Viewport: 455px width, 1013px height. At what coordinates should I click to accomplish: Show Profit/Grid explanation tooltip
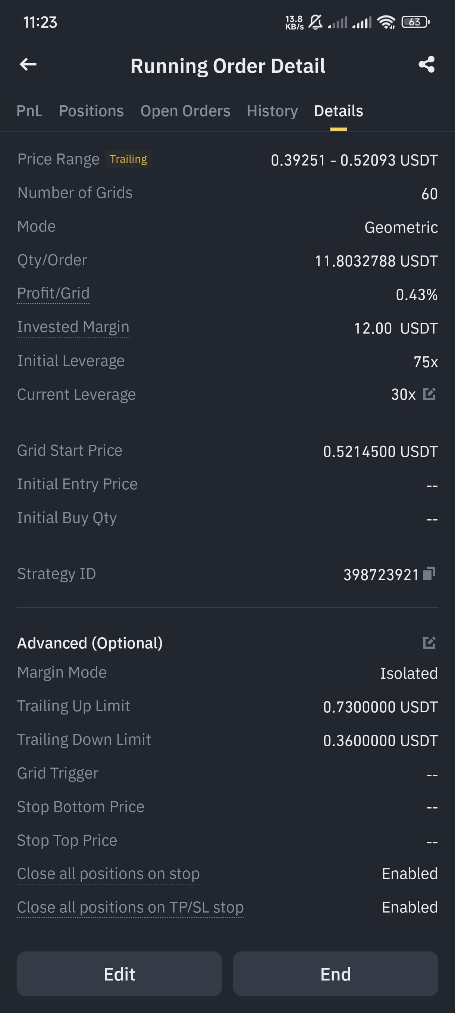tap(53, 293)
